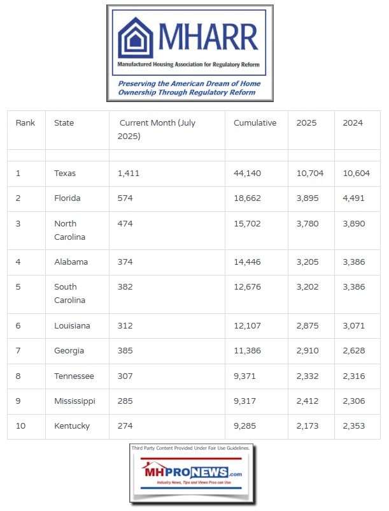Click Texas cumulative value 44,140
Viewport: 389px width, 511px height.
tap(247, 173)
